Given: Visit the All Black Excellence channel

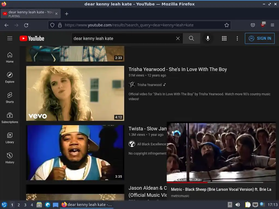Looking at the screenshot, I should [x=151, y=144].
